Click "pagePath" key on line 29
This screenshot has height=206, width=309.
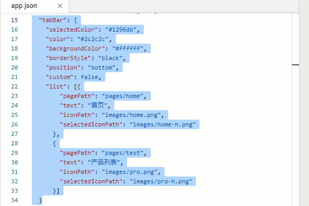pos(77,153)
